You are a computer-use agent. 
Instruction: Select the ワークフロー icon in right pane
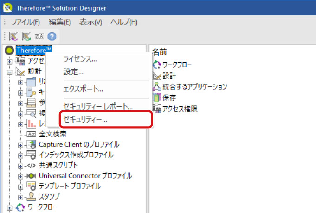coord(157,65)
